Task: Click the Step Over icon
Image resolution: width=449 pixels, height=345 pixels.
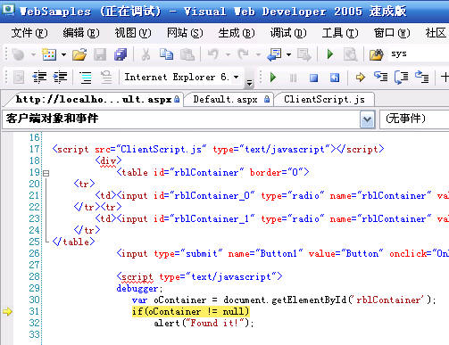Action: point(402,78)
